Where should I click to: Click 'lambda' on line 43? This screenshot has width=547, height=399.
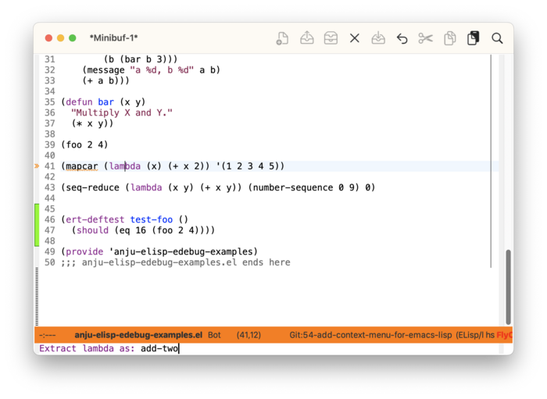tap(146, 187)
